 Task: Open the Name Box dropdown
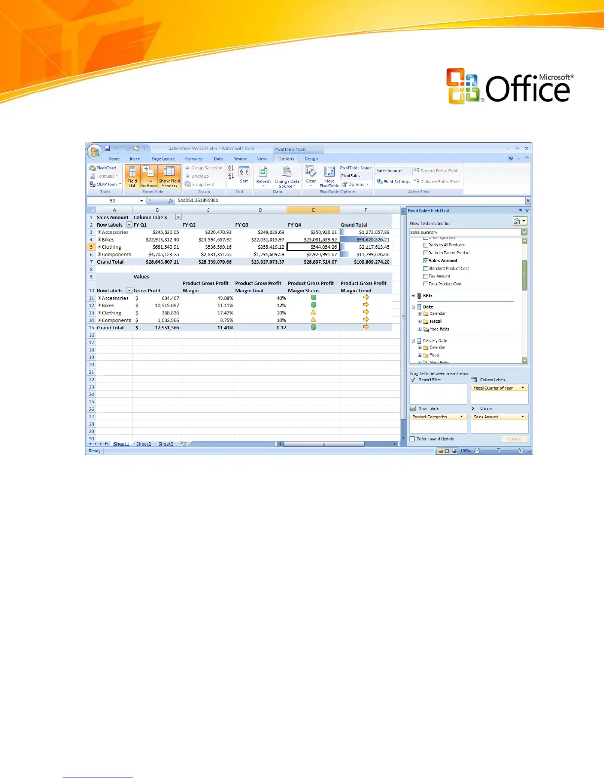click(x=141, y=201)
